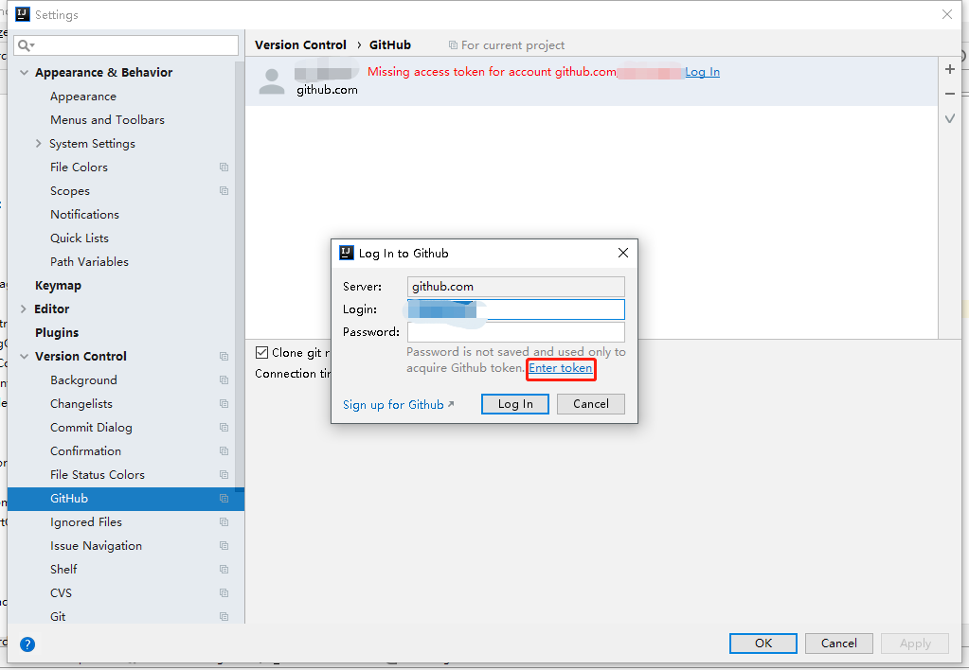Image resolution: width=969 pixels, height=670 pixels.
Task: Click project-level icon beside Version Control
Action: [224, 357]
